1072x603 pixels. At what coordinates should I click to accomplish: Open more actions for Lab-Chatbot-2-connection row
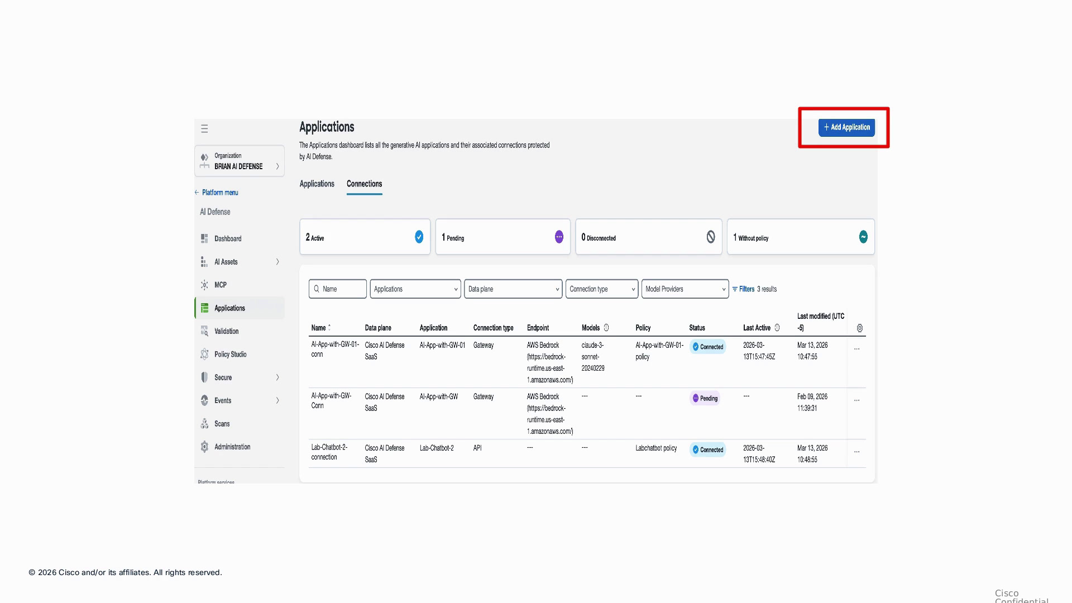click(857, 452)
